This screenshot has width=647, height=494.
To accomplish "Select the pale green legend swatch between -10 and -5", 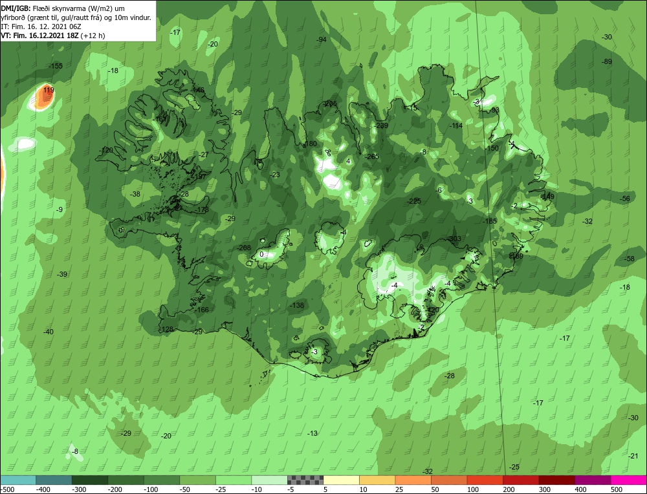I will (269, 480).
